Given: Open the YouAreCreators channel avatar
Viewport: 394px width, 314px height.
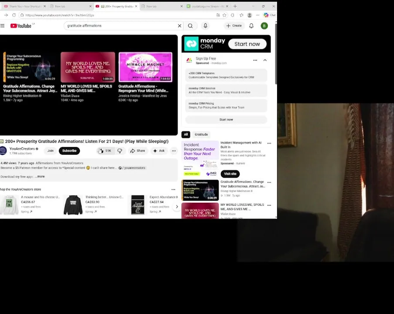Looking at the screenshot, I should coord(3,151).
